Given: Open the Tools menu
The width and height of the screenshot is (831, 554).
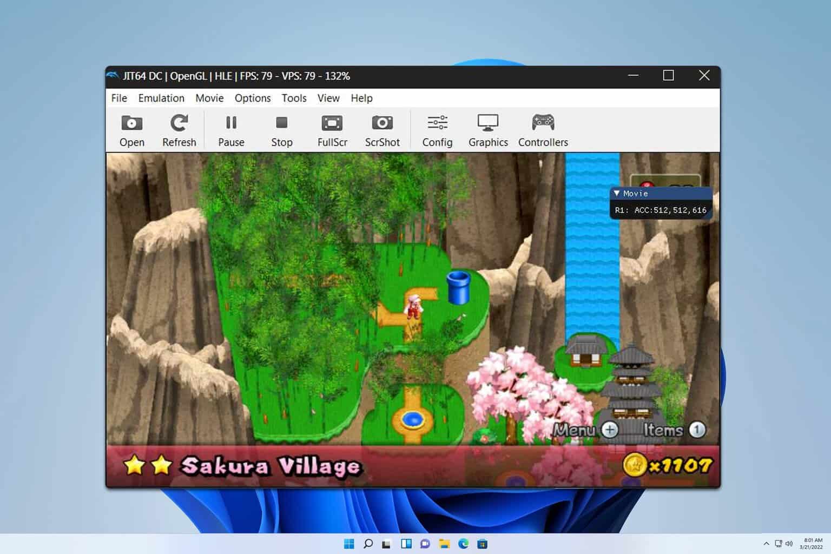Looking at the screenshot, I should pyautogui.click(x=294, y=98).
